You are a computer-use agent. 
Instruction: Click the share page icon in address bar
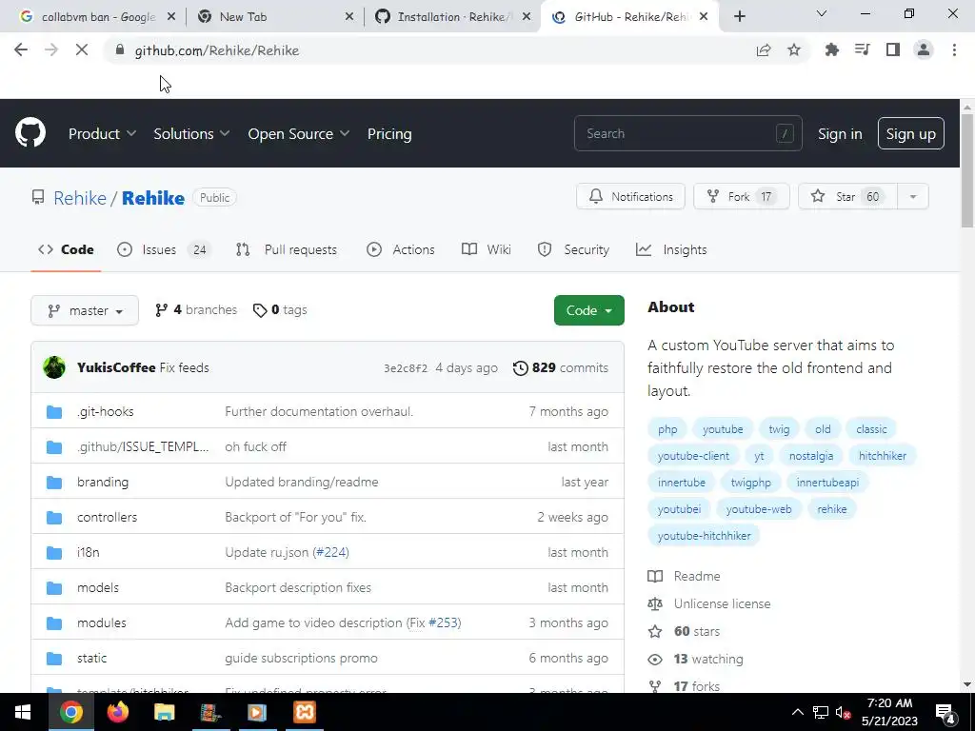(764, 50)
